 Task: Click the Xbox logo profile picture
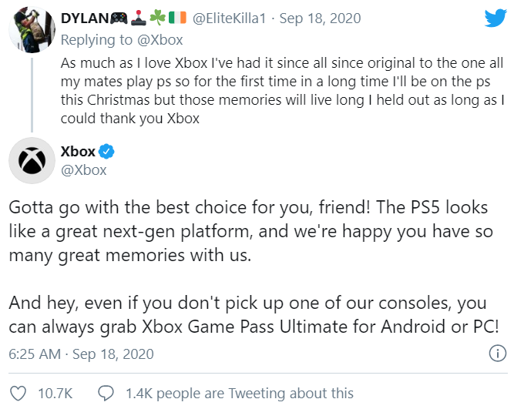[32, 161]
